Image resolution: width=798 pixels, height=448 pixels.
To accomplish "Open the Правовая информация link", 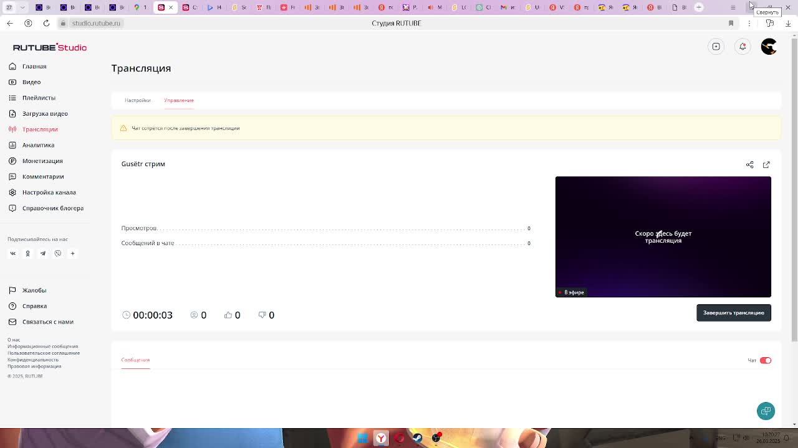I will (34, 366).
